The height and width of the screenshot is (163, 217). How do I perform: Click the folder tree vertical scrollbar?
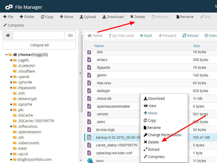pos(80,81)
